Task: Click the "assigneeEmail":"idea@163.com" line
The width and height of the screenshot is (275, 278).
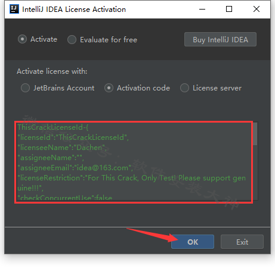Action: click(75, 168)
